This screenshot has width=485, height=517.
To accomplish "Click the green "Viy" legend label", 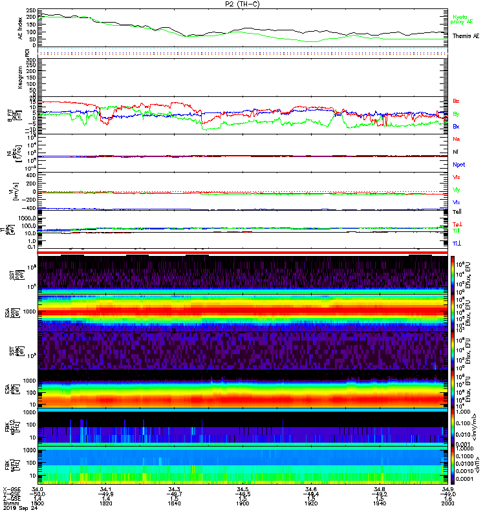I will [x=457, y=190].
